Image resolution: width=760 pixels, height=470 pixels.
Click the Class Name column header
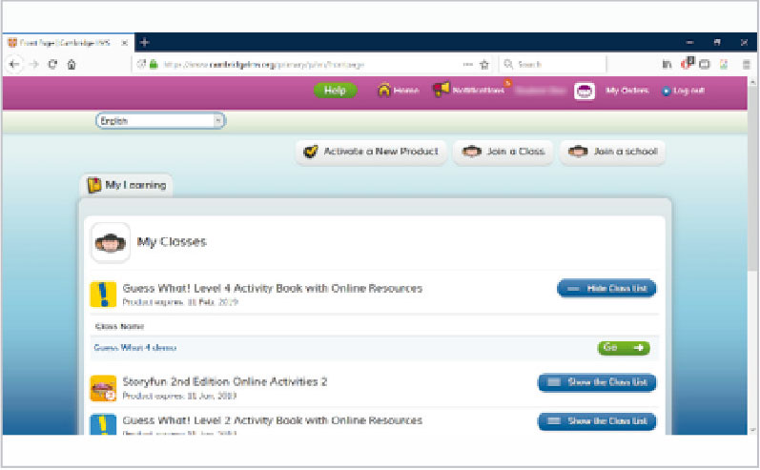120,327
